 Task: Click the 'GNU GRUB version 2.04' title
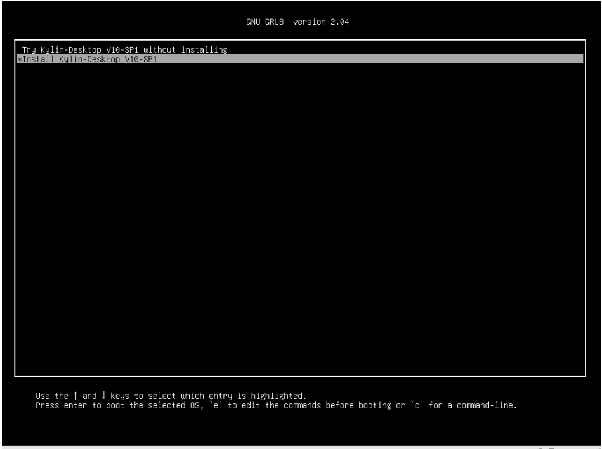point(298,22)
